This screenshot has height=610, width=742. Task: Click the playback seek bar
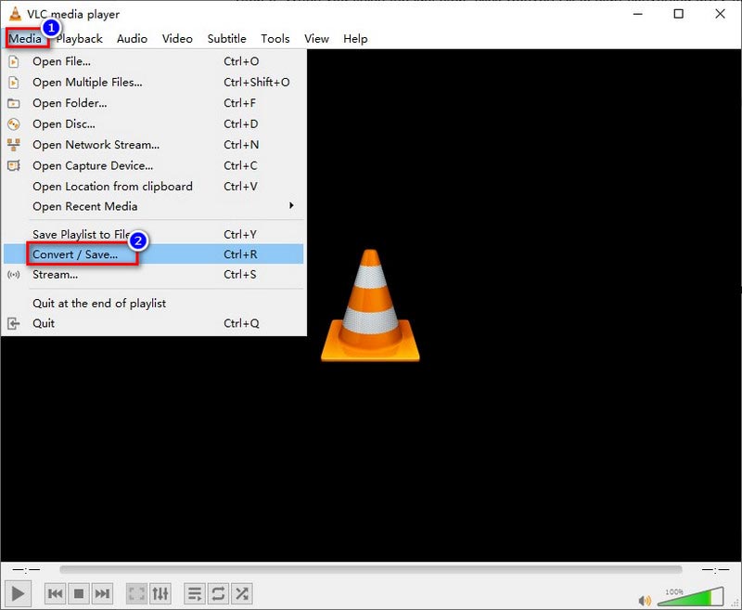point(371,569)
